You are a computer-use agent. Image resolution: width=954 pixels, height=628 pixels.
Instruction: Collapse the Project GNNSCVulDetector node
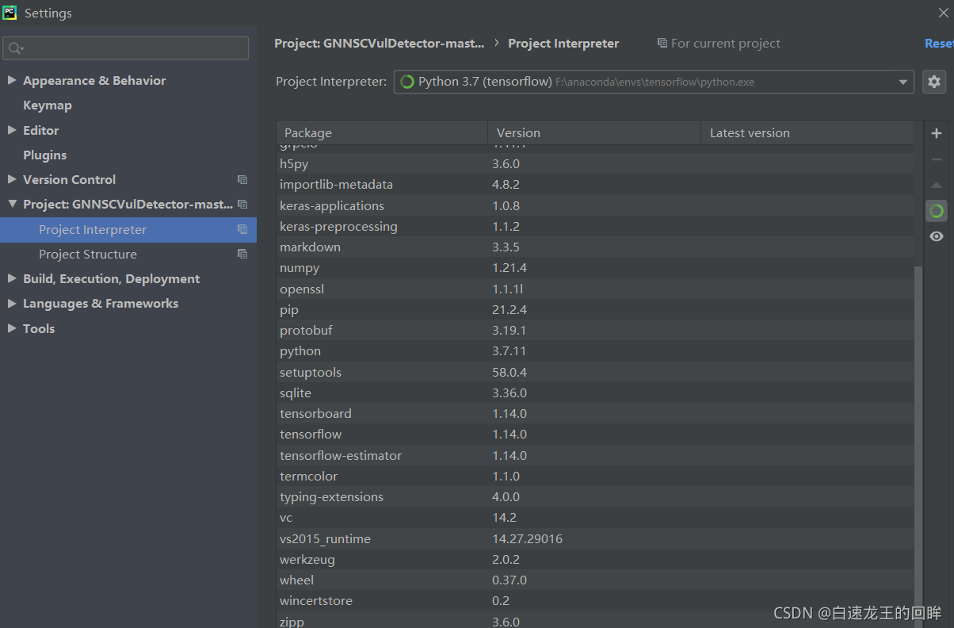(x=12, y=205)
